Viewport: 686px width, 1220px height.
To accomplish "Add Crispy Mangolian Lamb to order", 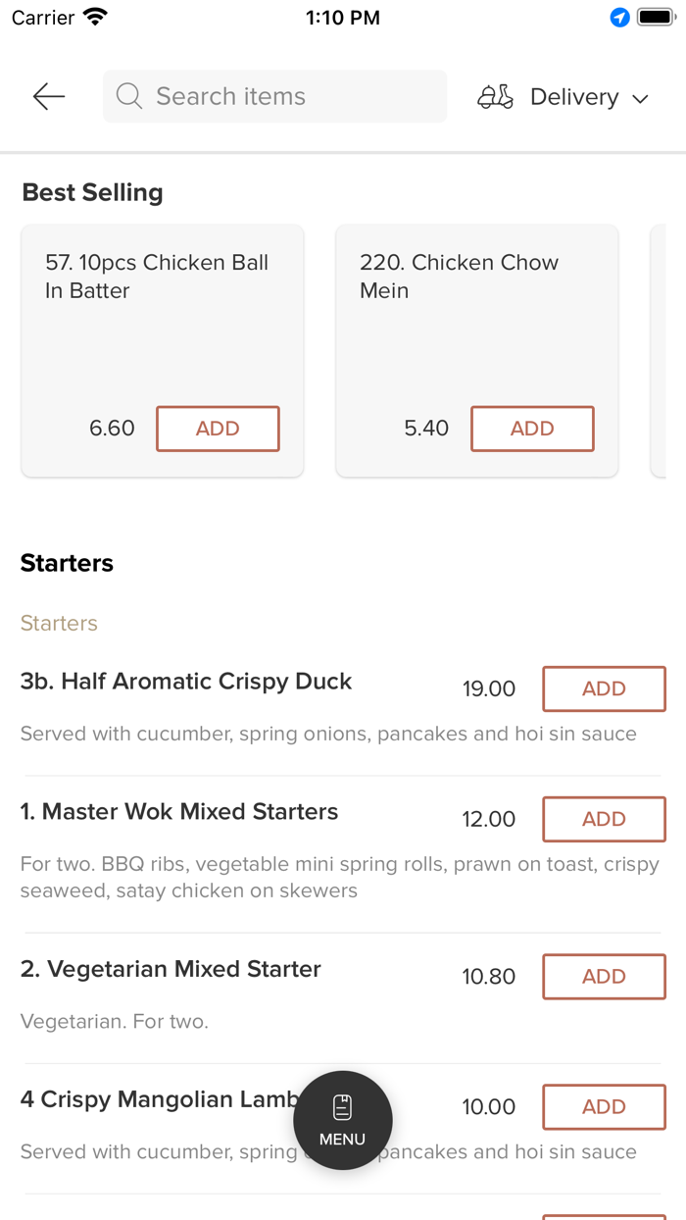I will 604,1106.
